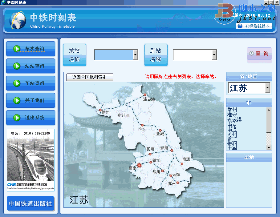
Task: Select 南京 in the city list
Action: tap(232, 125)
